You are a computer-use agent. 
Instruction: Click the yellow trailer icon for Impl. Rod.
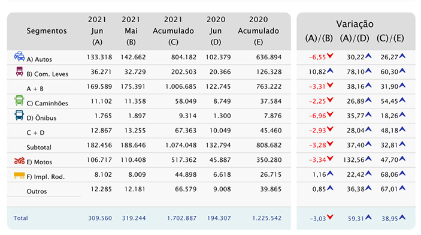point(19,176)
